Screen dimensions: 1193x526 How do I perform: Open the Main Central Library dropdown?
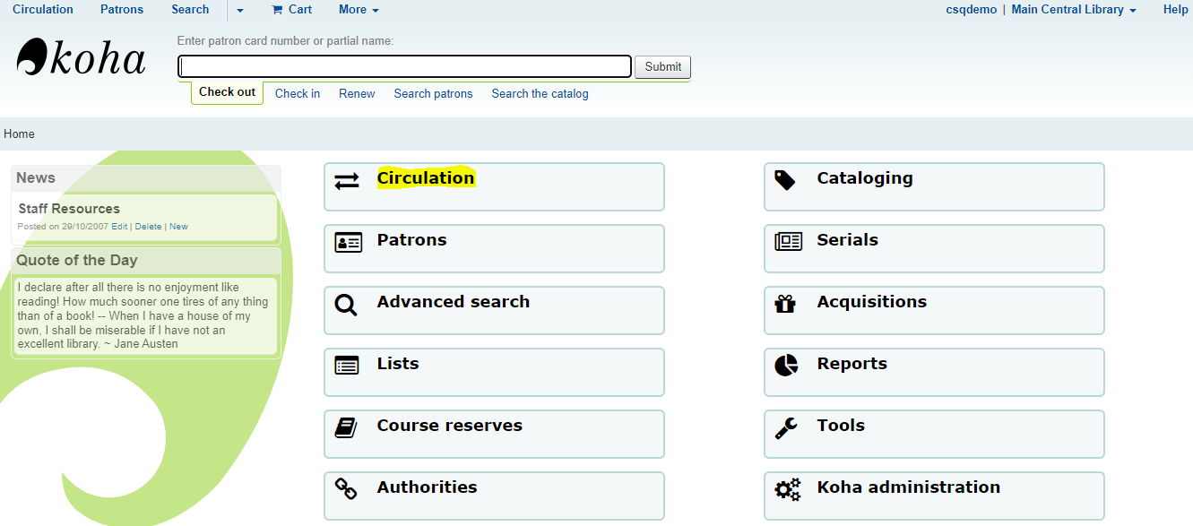[1074, 10]
